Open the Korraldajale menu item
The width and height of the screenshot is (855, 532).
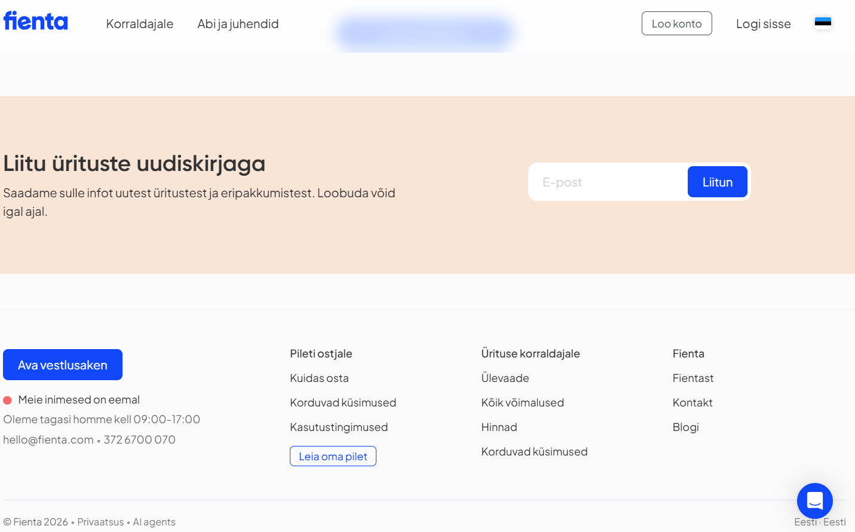click(140, 24)
